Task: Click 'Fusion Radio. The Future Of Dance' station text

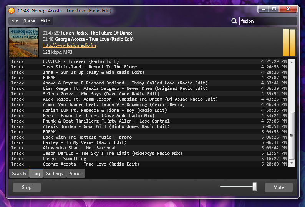Action: 96,33
